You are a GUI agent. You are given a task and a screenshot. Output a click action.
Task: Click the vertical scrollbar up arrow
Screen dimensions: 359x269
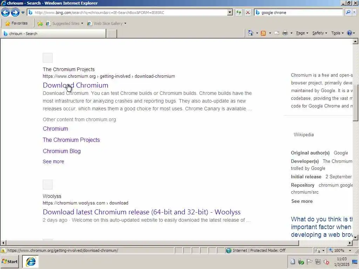pos(355,41)
